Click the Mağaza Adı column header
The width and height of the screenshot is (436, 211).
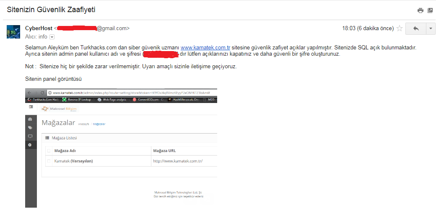[x=65, y=151]
